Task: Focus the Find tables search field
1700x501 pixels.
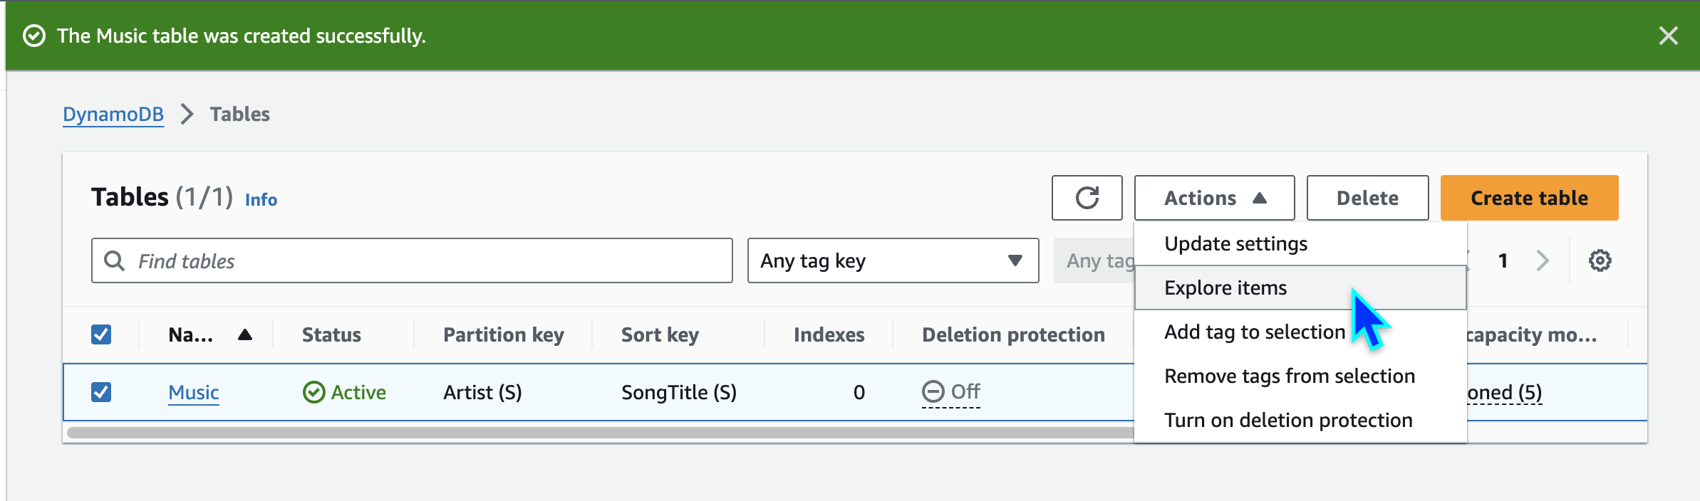Action: pos(412,260)
